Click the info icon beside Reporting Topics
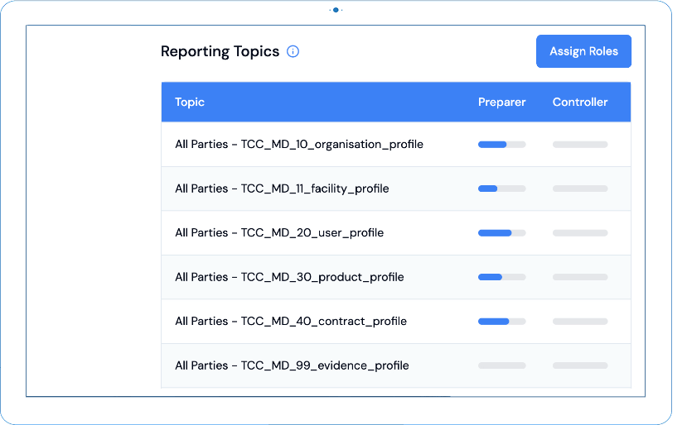The height and width of the screenshot is (425, 687). point(293,51)
